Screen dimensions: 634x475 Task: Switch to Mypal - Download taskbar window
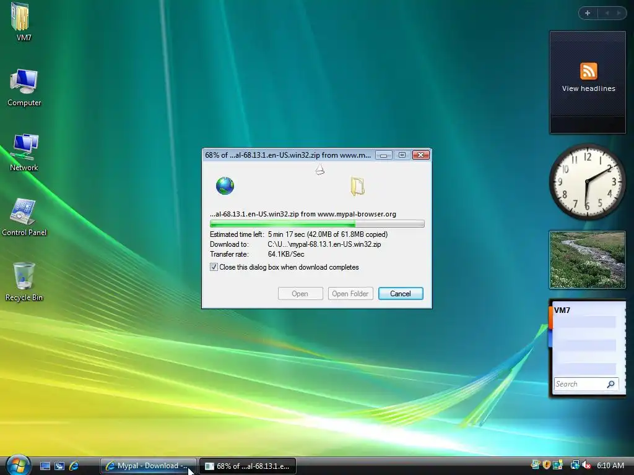point(148,466)
